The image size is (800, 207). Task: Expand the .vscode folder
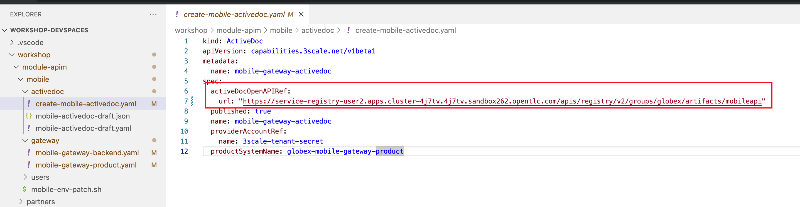point(12,42)
